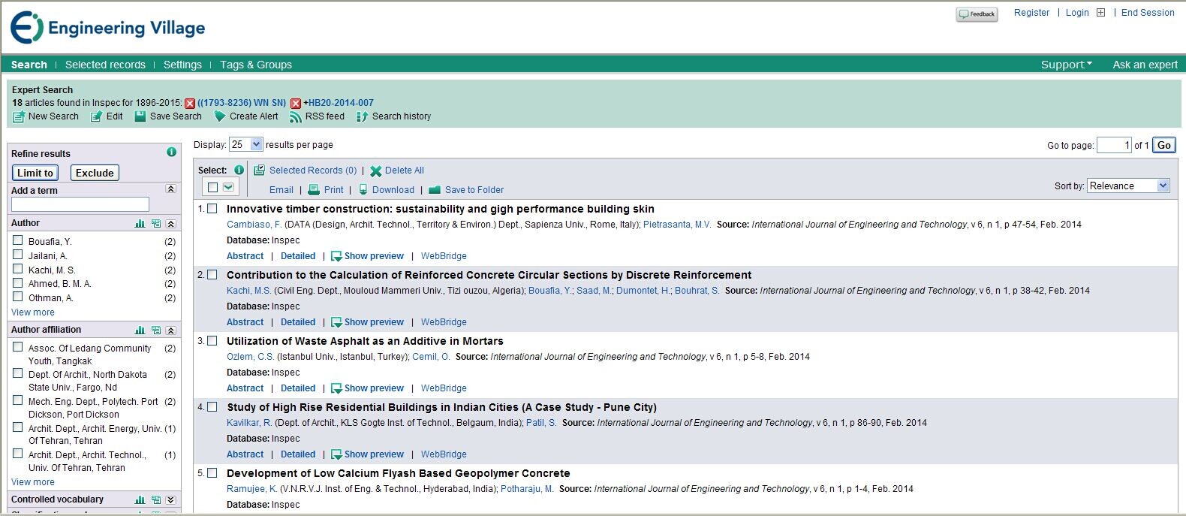Collapse the Add a term section
The image size is (1186, 516).
tap(171, 189)
